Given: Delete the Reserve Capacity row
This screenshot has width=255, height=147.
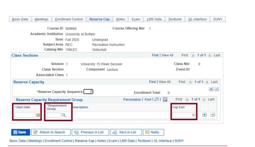Looking at the screenshot, I should pyautogui.click(x=216, y=89).
